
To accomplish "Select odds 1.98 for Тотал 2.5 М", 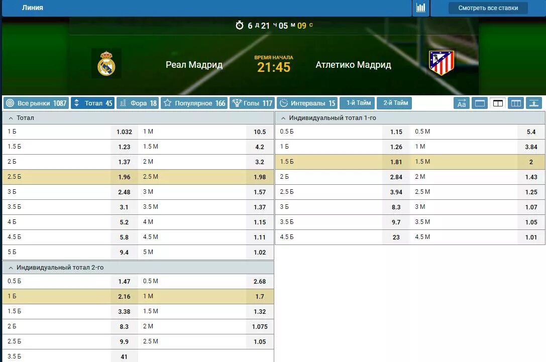I will click(260, 177).
